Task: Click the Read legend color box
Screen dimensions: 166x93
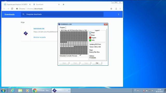Action: [90, 33]
